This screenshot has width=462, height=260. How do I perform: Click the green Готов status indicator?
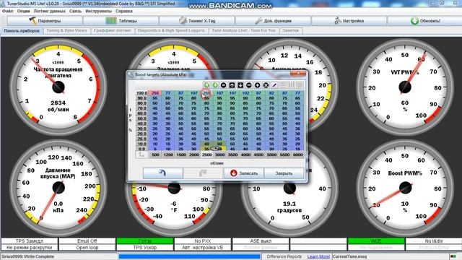[x=145, y=240]
